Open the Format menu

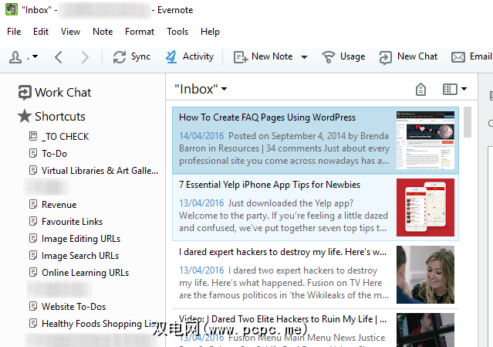[140, 32]
